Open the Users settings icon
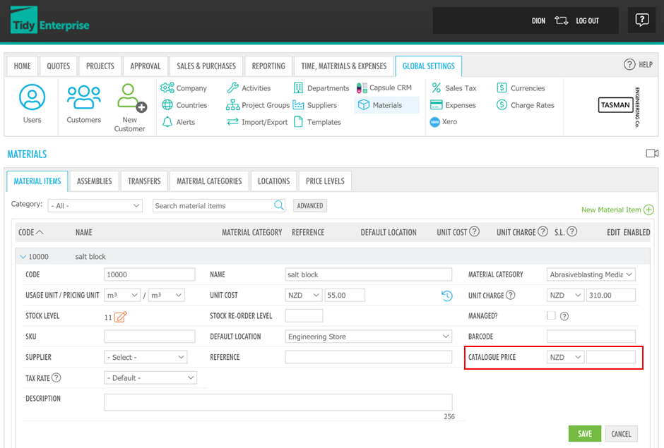Screen dimensions: 664x448 coord(32,97)
